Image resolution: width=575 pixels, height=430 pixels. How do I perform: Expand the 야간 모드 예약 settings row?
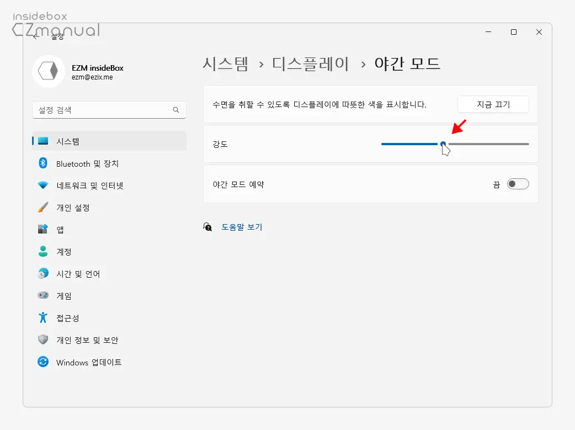(x=371, y=183)
